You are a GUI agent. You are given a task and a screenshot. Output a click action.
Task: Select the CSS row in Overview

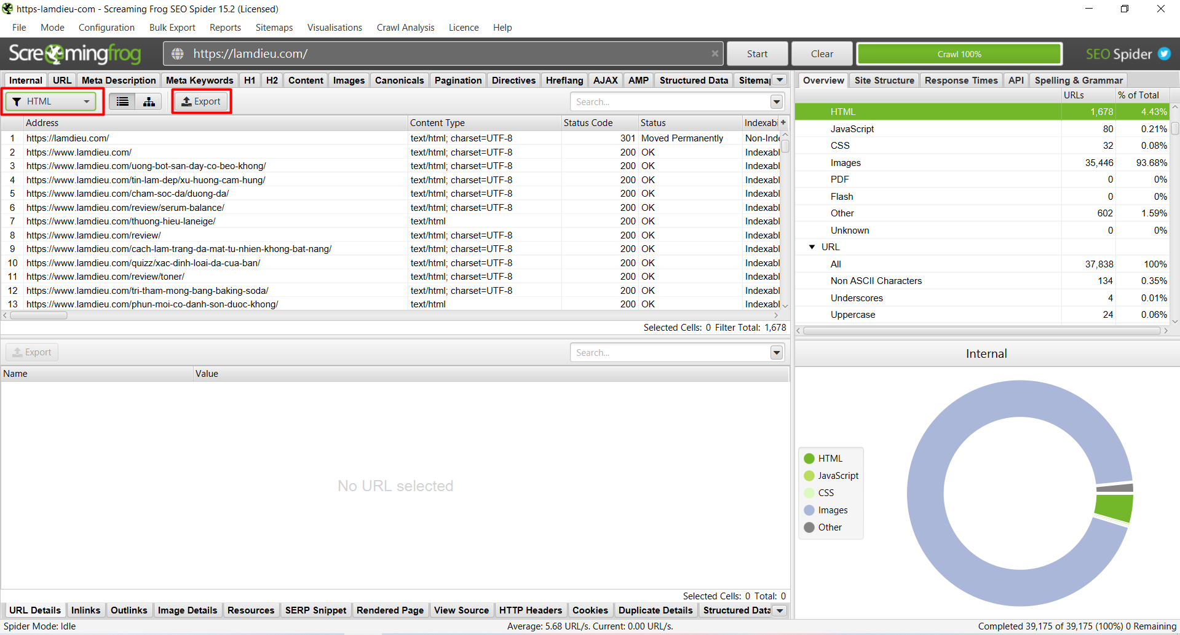pos(983,146)
